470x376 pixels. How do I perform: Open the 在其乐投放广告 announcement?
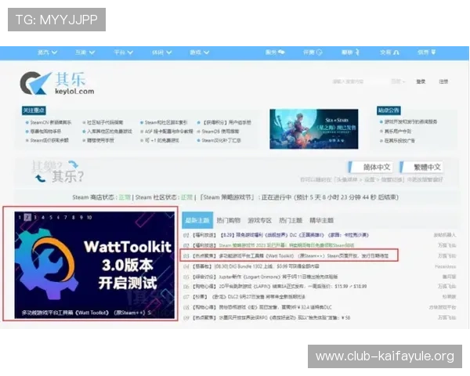[399, 140]
